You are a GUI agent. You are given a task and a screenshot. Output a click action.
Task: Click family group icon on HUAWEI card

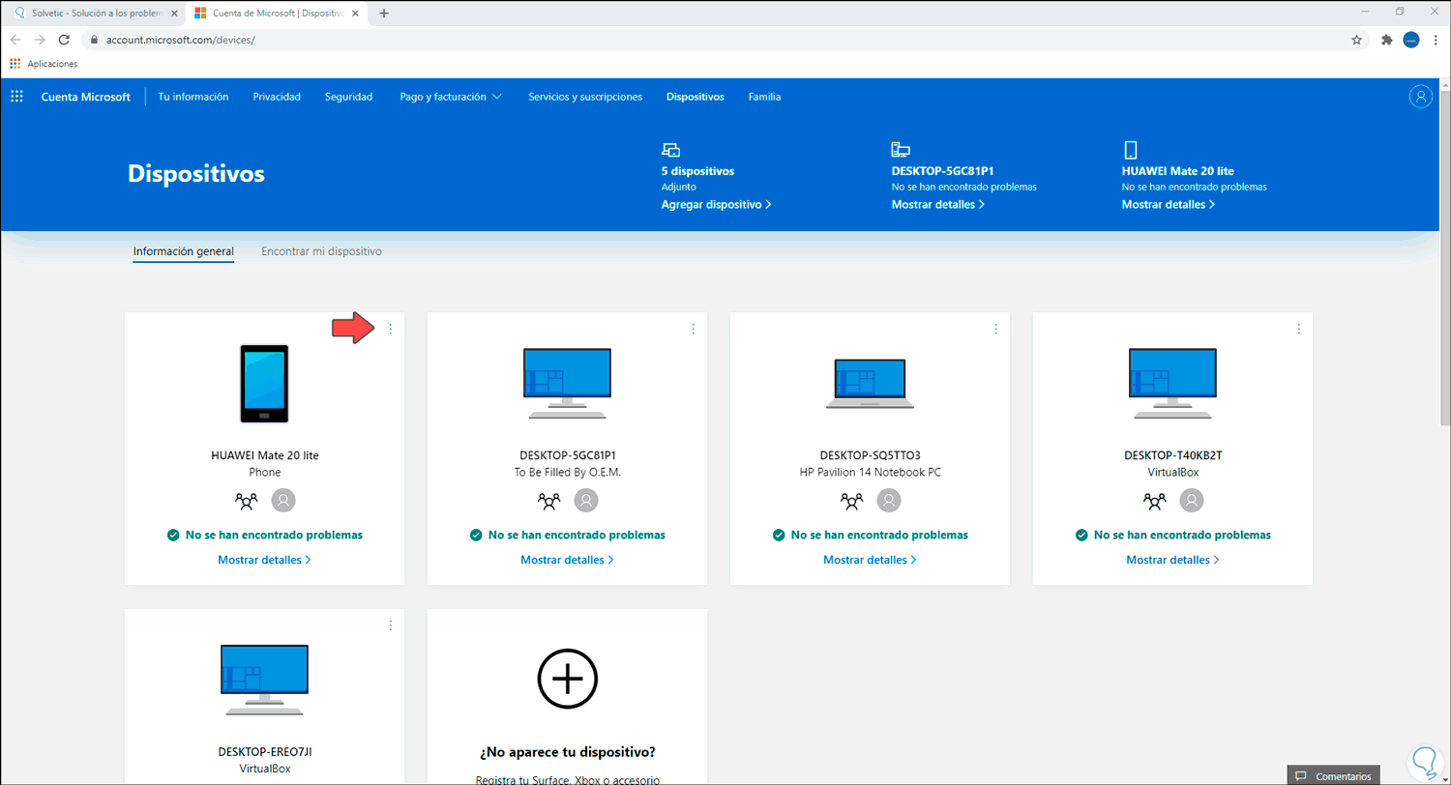247,501
